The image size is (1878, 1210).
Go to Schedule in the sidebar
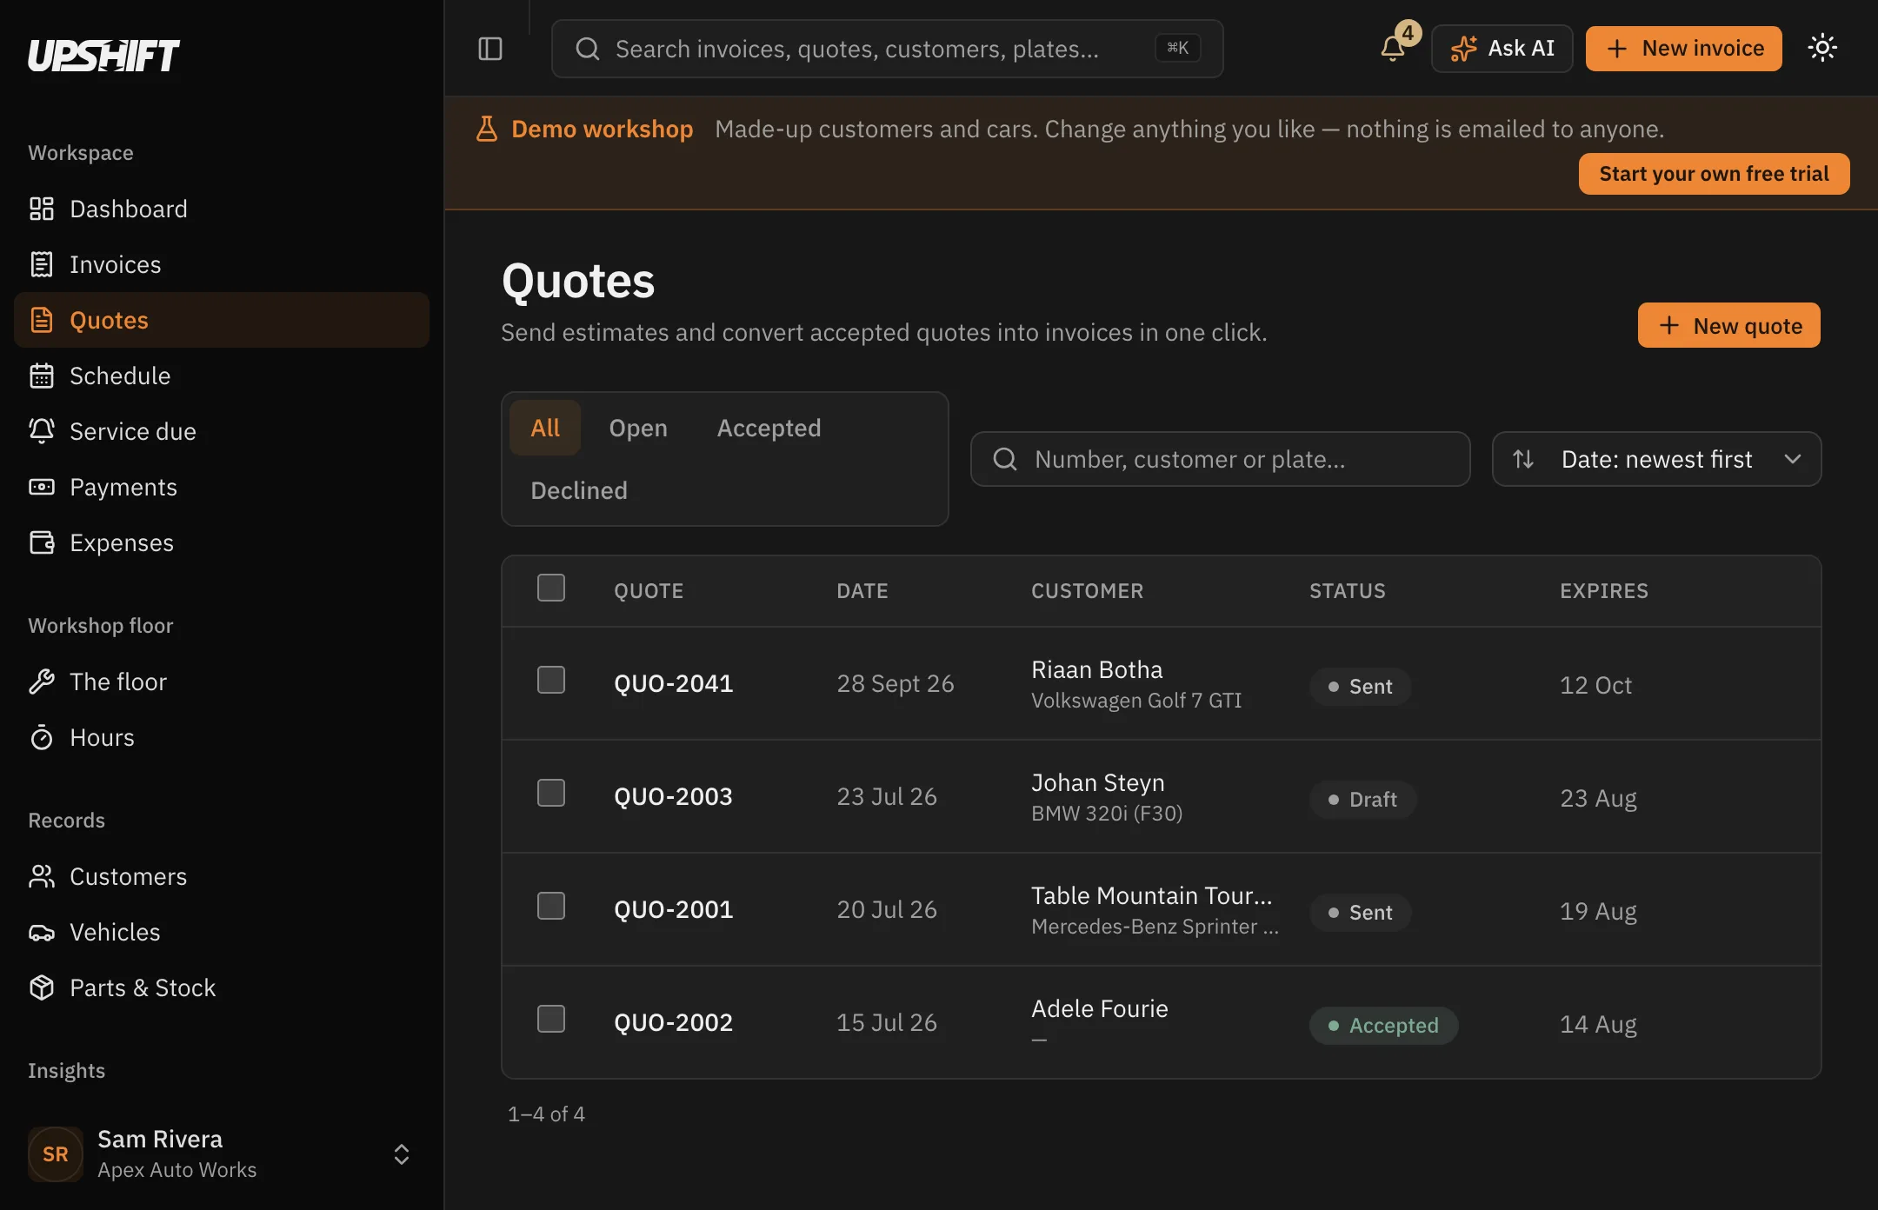click(222, 376)
